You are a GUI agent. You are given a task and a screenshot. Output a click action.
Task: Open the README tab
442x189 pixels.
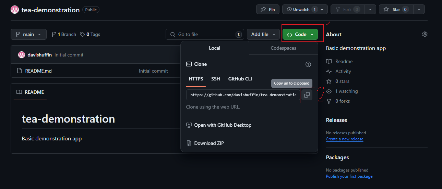click(30, 92)
